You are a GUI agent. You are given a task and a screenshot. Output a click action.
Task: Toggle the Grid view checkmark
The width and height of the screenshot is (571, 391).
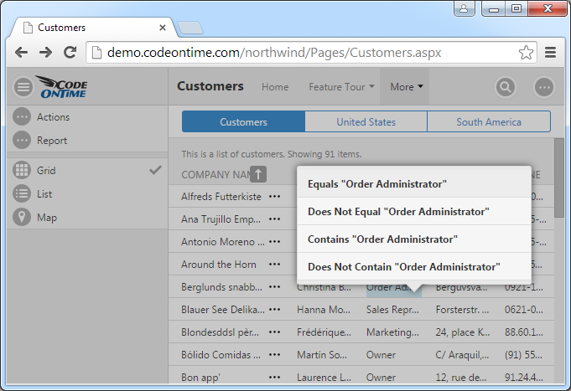pyautogui.click(x=155, y=170)
